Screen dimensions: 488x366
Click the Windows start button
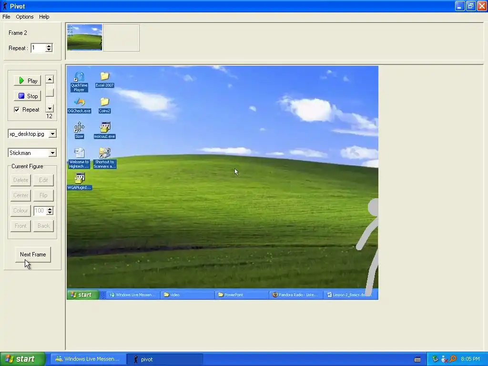click(22, 359)
